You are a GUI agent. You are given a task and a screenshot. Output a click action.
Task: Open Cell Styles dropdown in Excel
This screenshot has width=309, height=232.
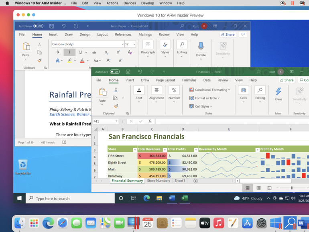click(x=201, y=106)
